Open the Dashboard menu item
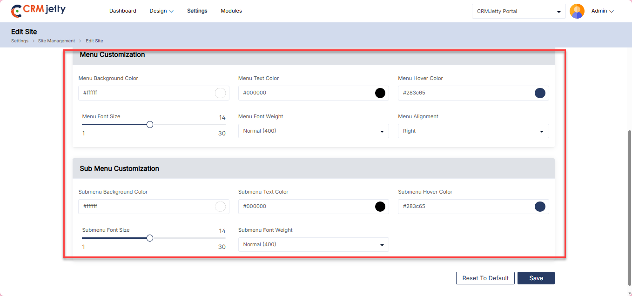Viewport: 632px width, 296px height. click(x=123, y=11)
